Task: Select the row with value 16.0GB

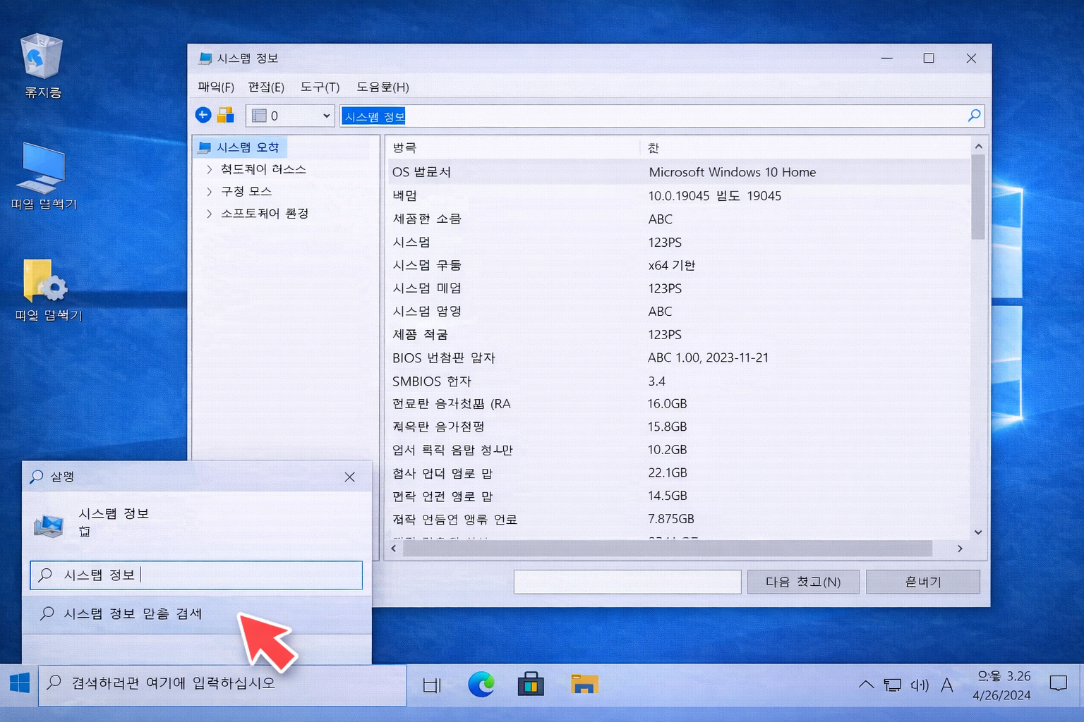Action: click(679, 403)
